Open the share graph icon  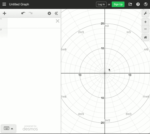click(x=130, y=4)
